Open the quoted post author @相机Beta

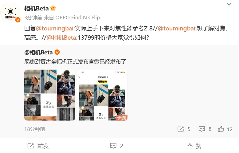pos(38,53)
